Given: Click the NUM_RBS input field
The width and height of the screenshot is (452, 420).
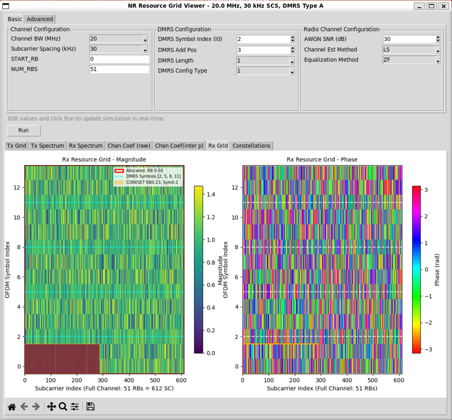Looking at the screenshot, I should pos(119,69).
